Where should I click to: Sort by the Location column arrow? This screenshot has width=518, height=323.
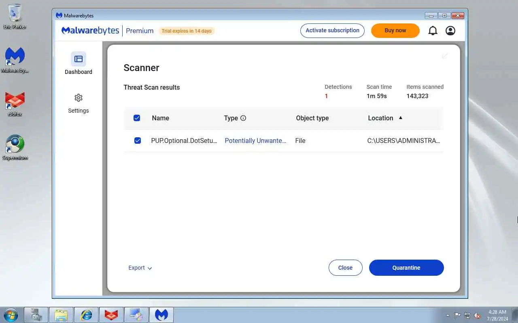click(401, 118)
